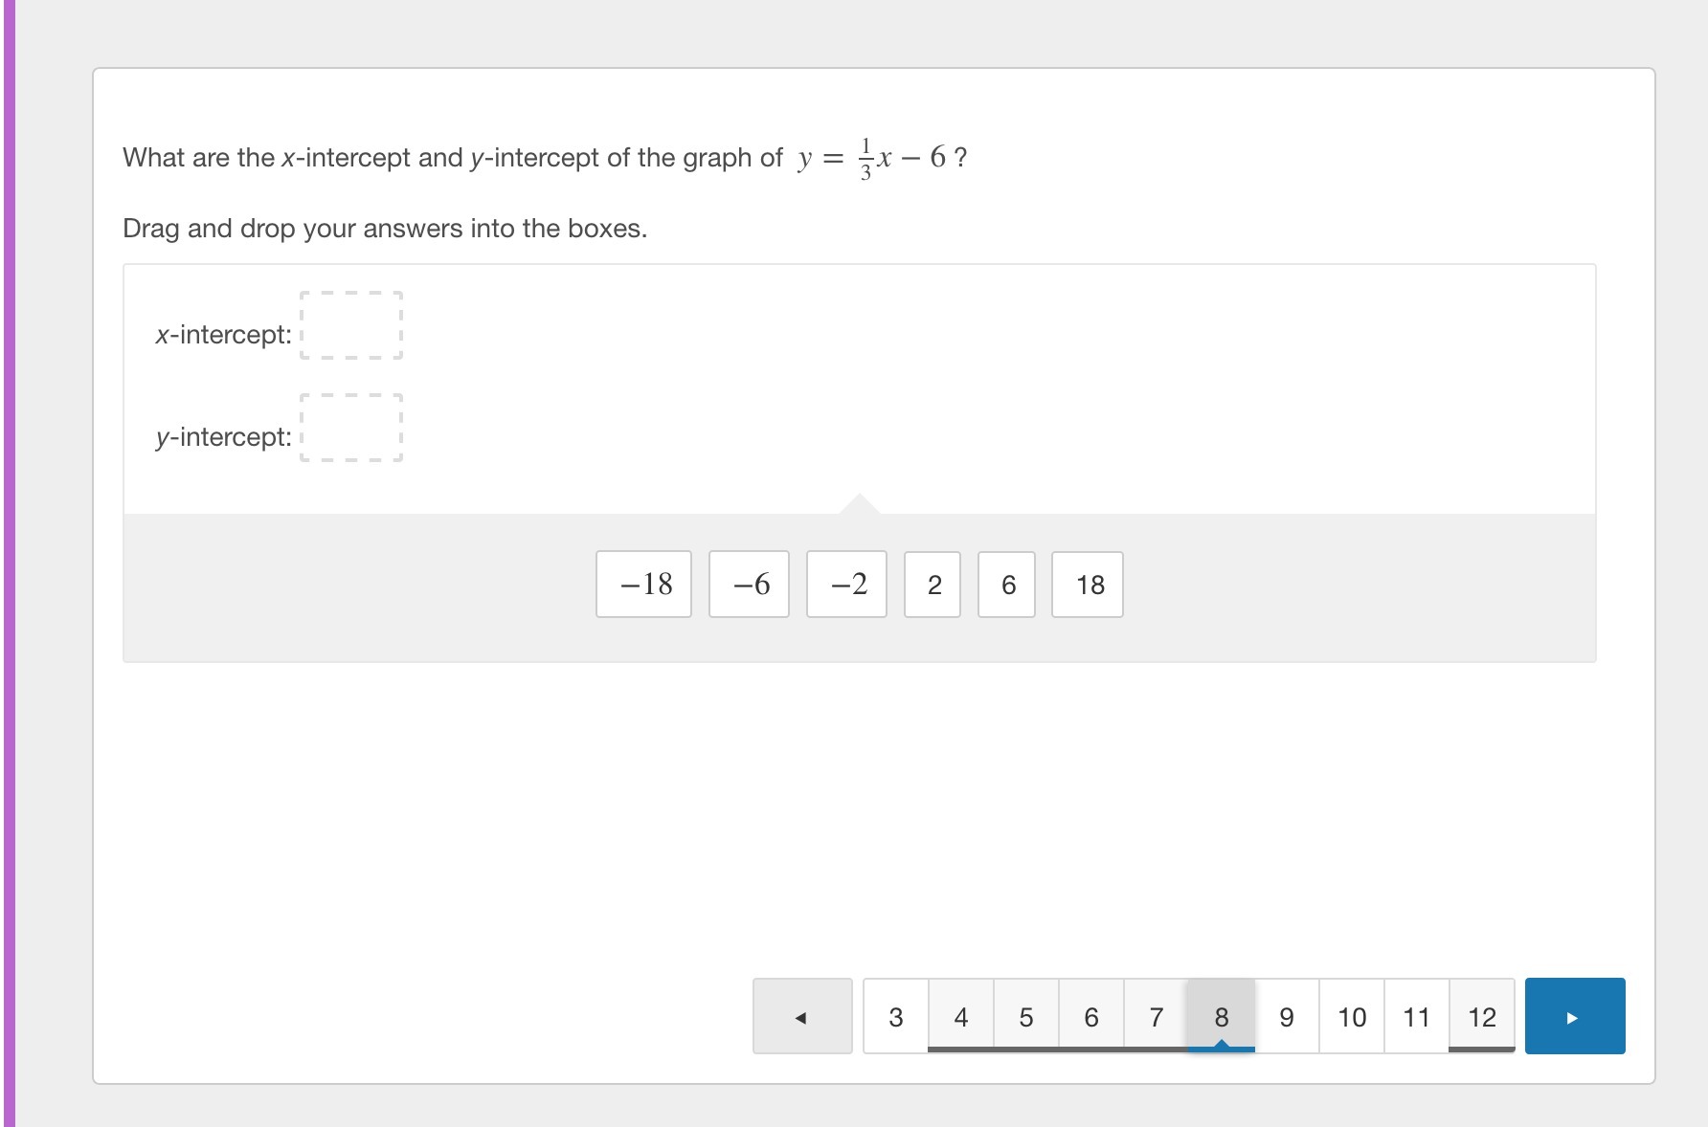Jump to question 10
Screen dimensions: 1708x1127
pos(1352,1016)
